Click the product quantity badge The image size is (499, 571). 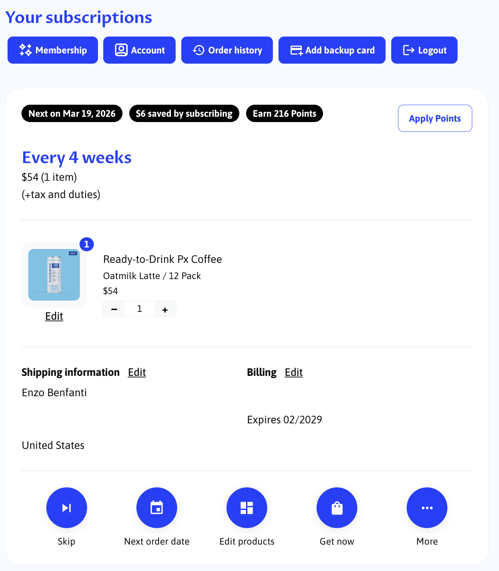[x=87, y=244]
